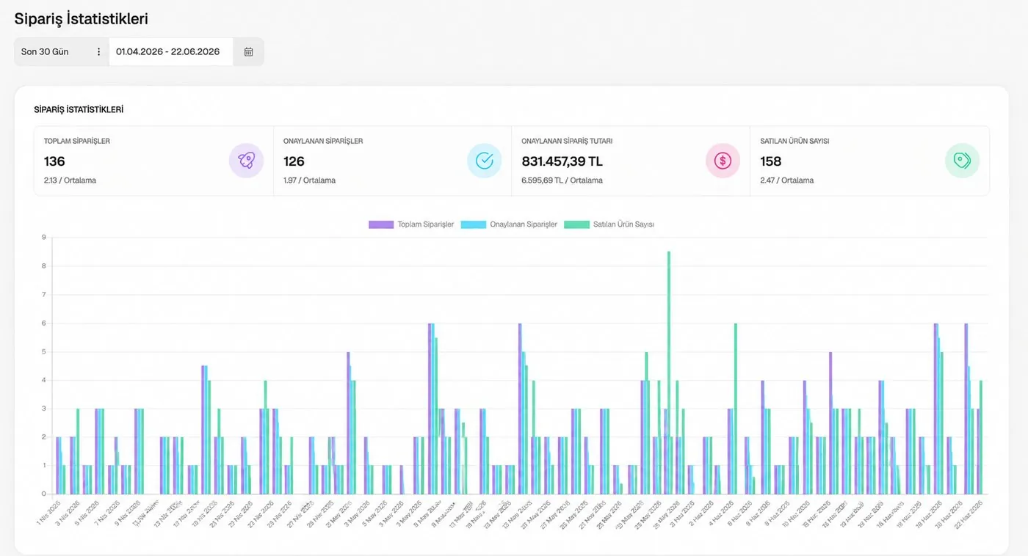Click the checkmark icon in Onaylanan Siparişler card
The image size is (1028, 556).
(485, 161)
